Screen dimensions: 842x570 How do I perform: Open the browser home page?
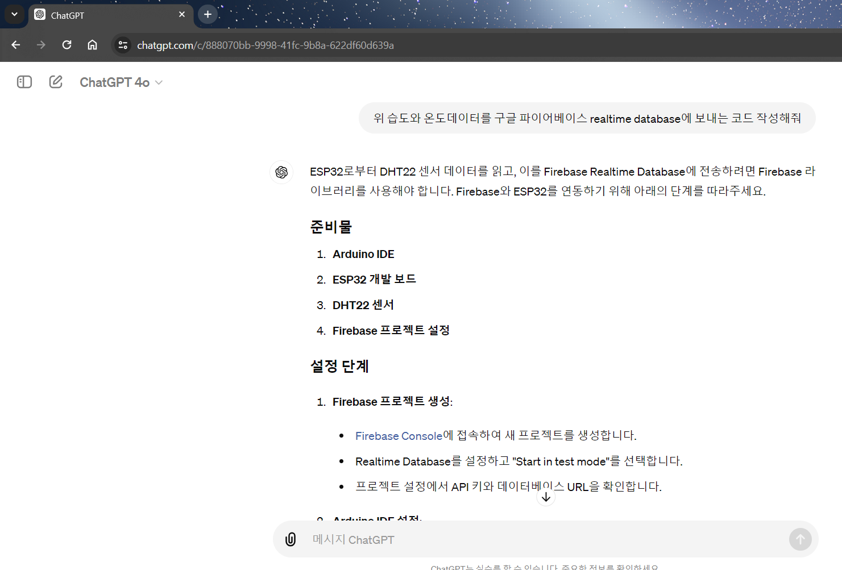click(92, 45)
